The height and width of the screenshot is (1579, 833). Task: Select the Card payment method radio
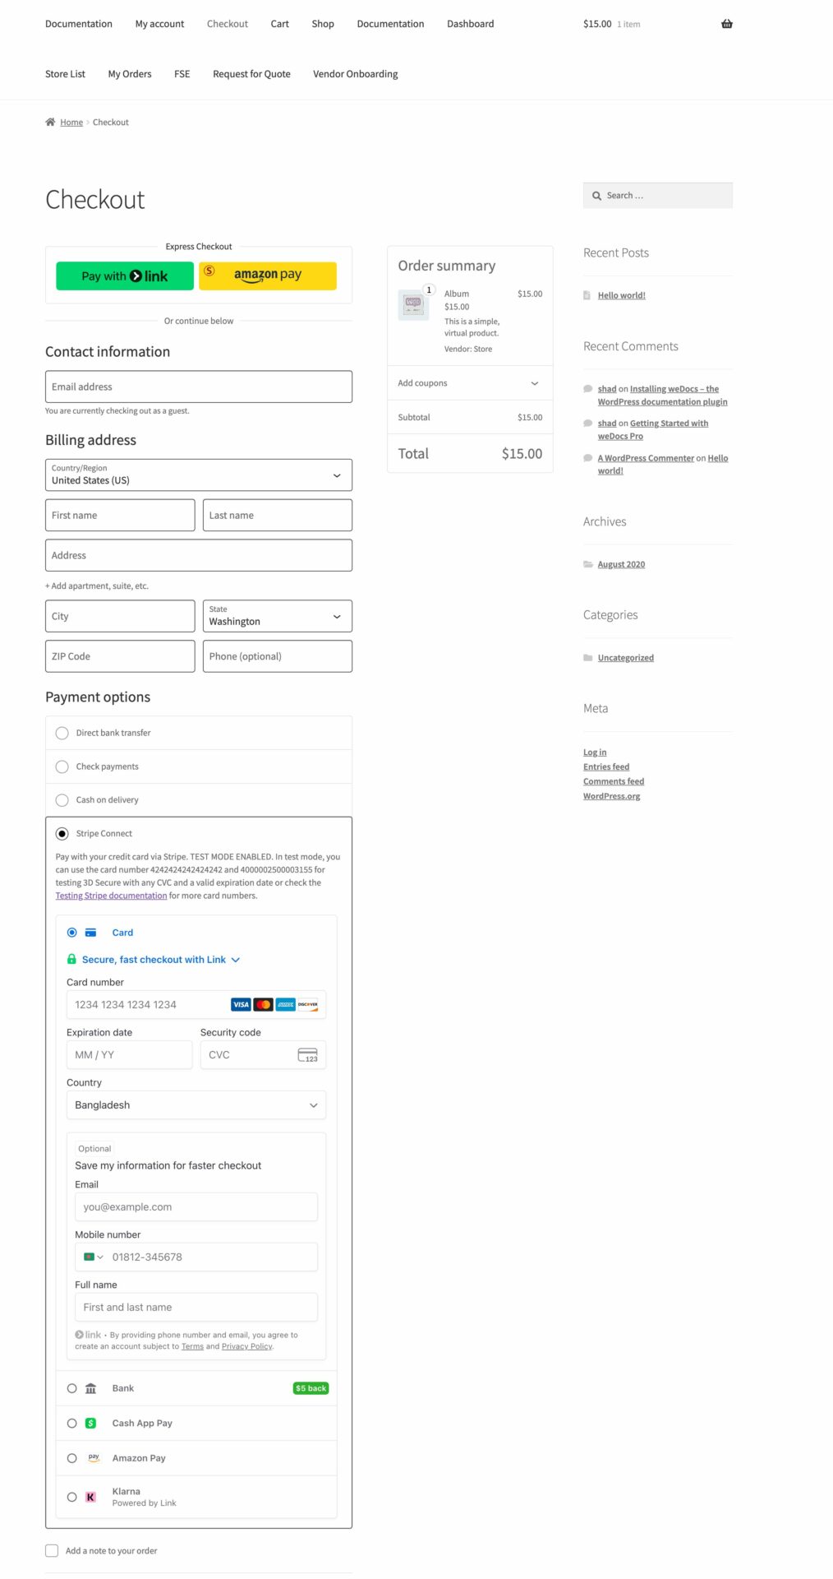(x=71, y=933)
